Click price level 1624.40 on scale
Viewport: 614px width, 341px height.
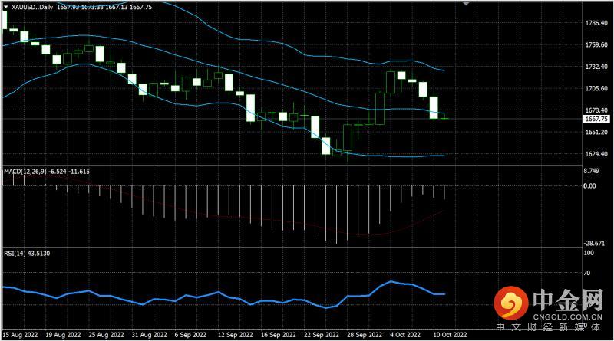tap(596, 154)
